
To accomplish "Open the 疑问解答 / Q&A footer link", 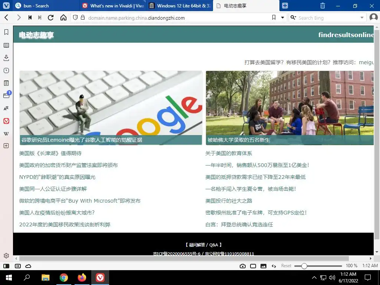I will [204, 245].
